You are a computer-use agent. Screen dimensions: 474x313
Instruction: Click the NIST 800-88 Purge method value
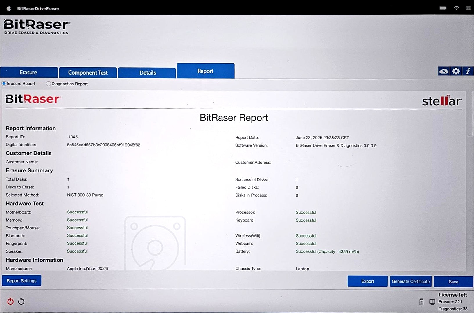(85, 195)
